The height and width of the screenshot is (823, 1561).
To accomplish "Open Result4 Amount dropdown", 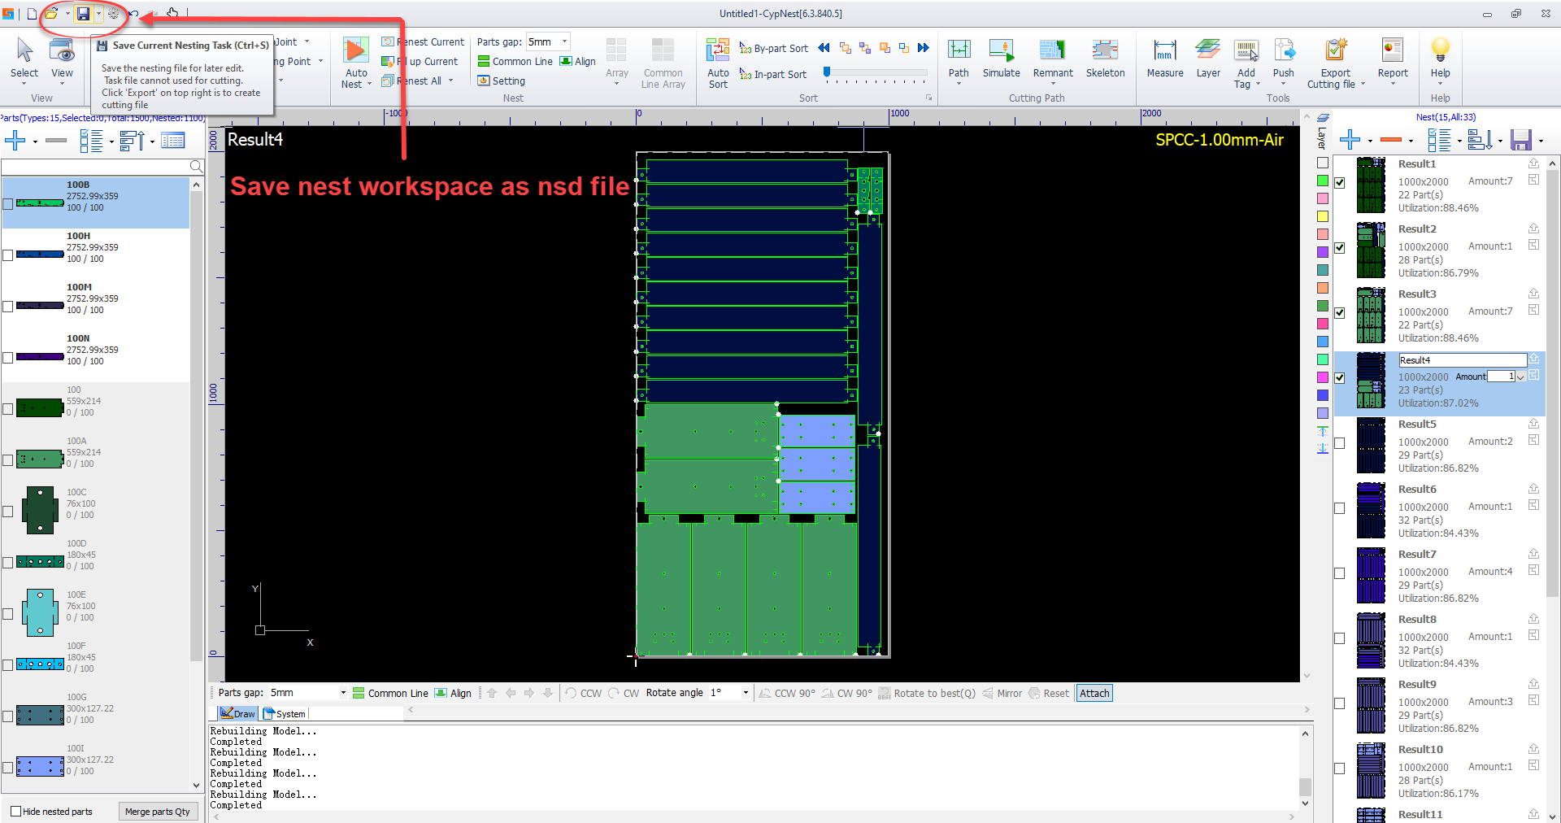I will 1520,377.
